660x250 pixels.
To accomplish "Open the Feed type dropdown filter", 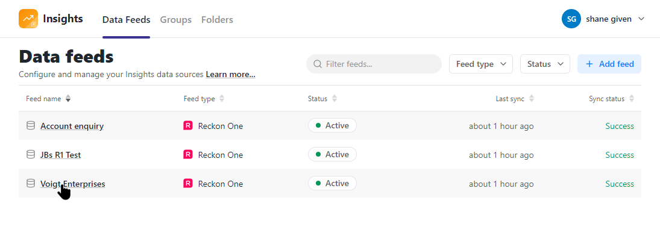I will click(x=481, y=64).
